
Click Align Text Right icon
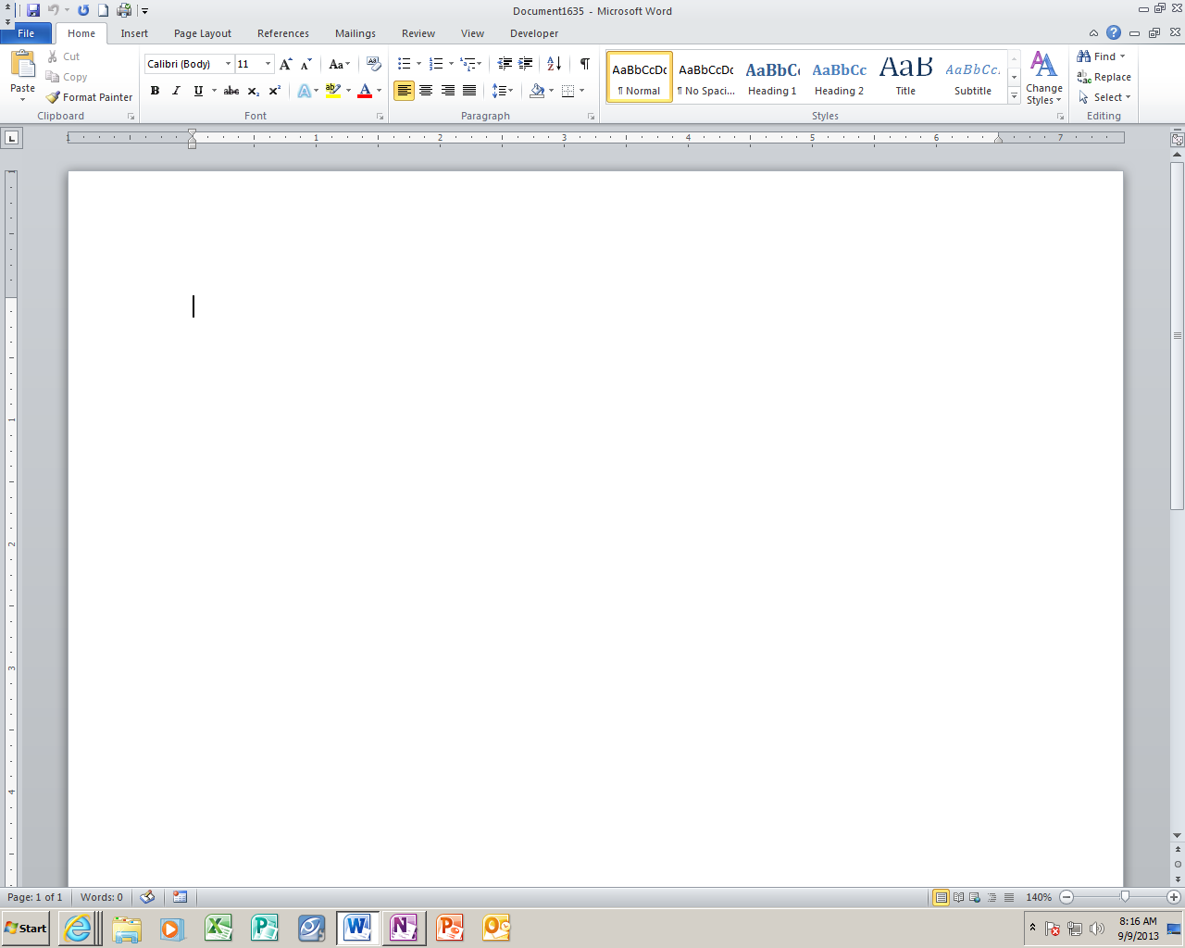(x=448, y=91)
